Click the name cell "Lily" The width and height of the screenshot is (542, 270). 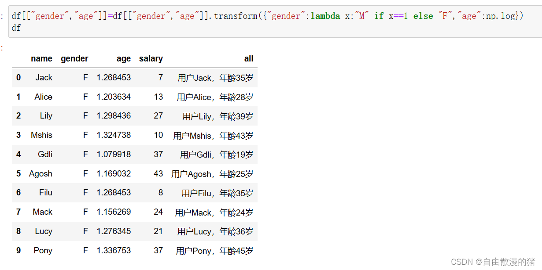pyautogui.click(x=46, y=116)
